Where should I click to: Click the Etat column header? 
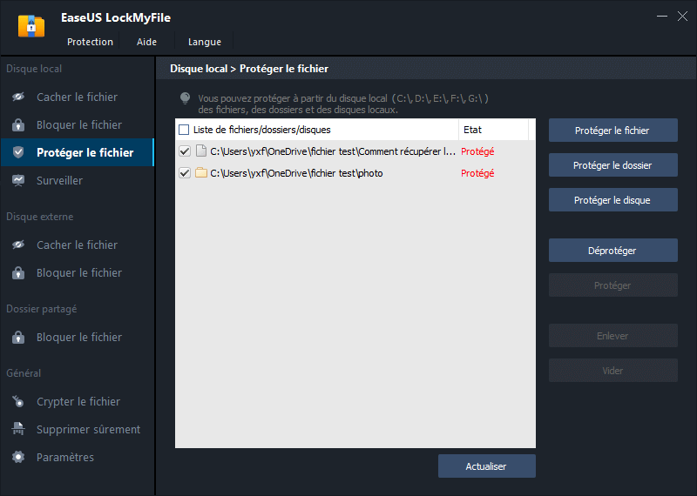493,130
